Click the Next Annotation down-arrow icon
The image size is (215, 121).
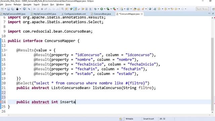coord(159,9)
